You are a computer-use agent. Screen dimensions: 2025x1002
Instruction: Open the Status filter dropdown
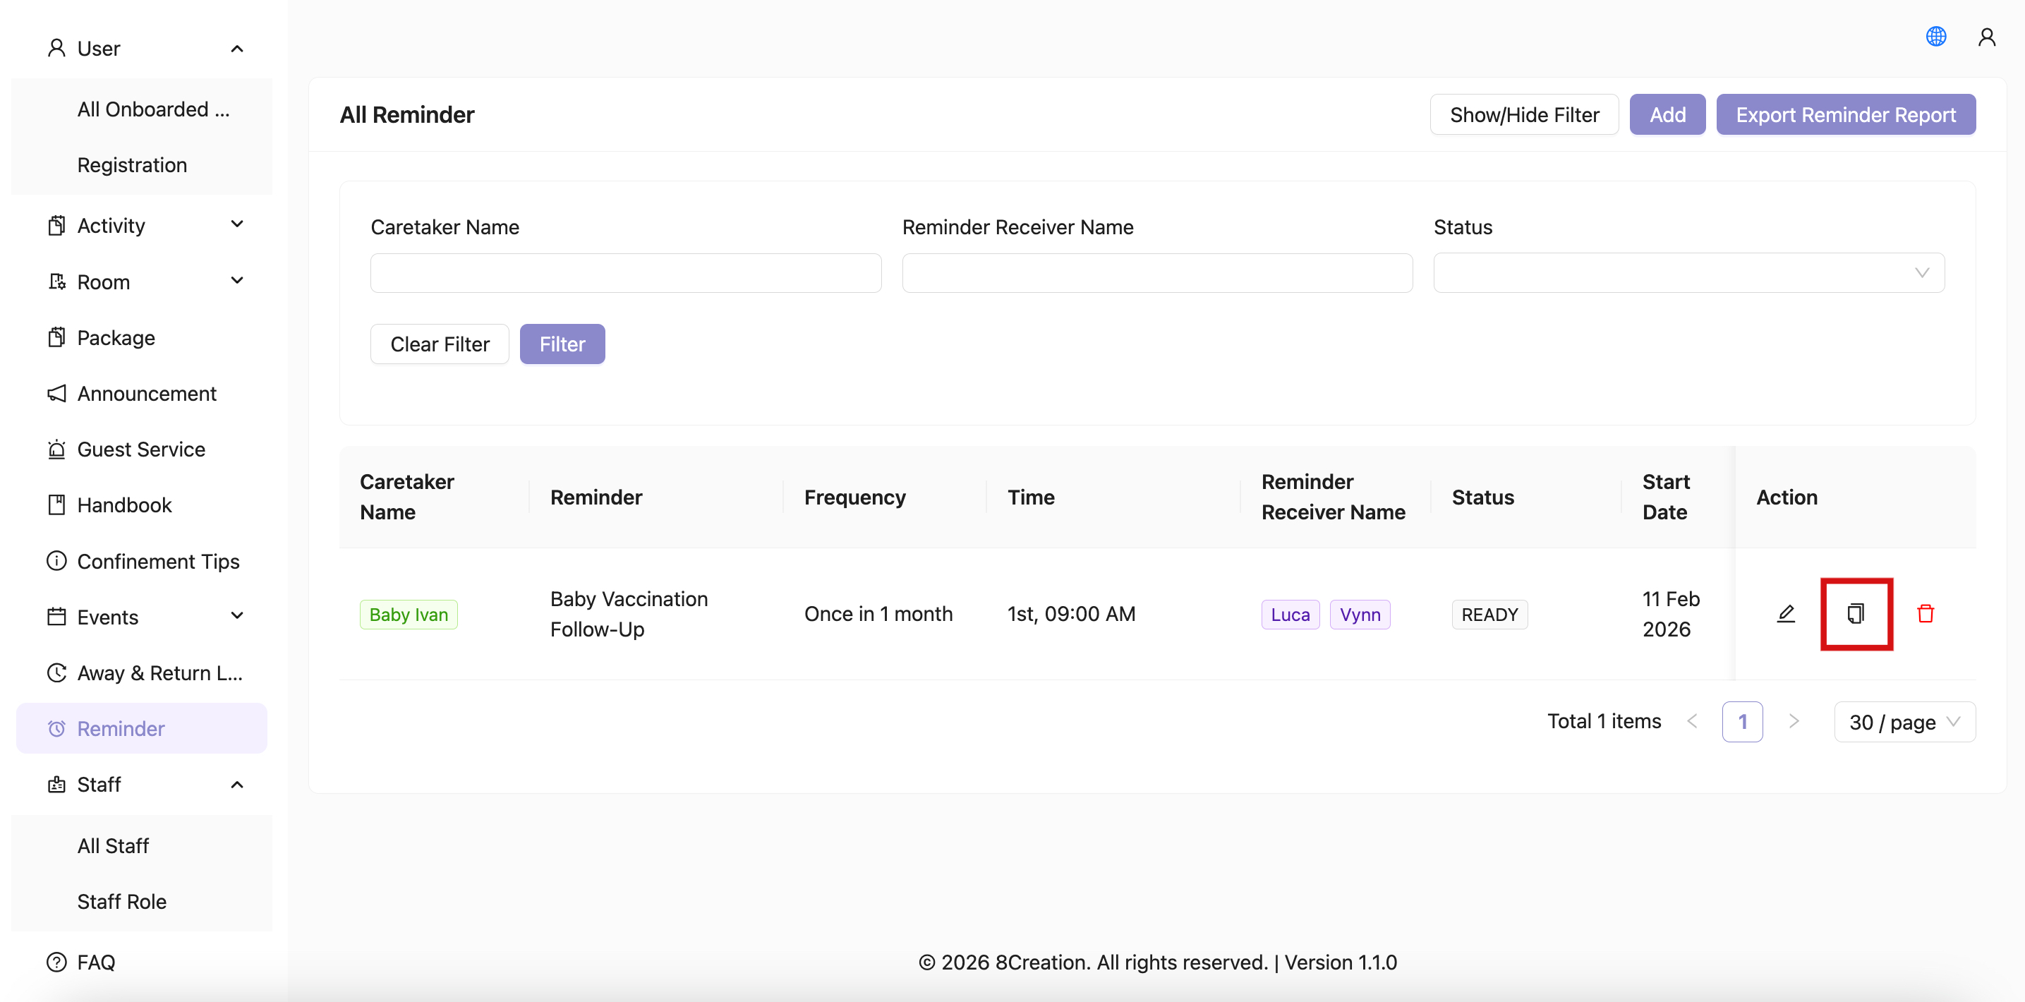[x=1688, y=272]
